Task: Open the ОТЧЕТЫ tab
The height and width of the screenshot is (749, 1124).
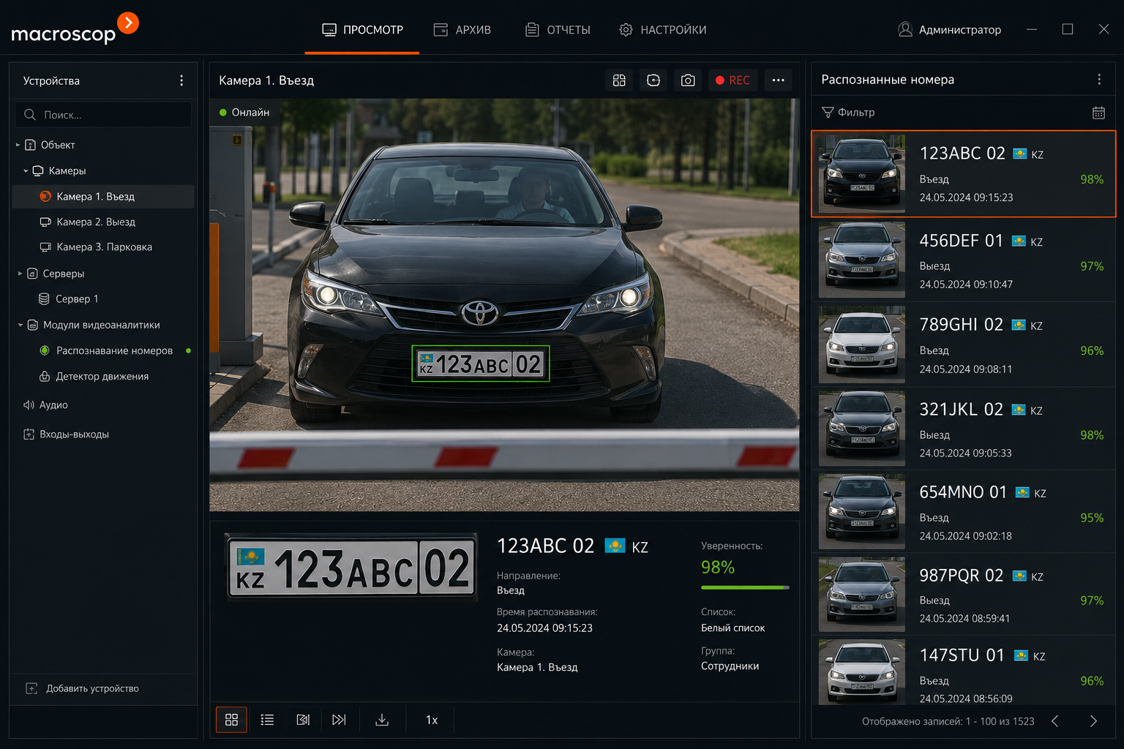Action: point(558,30)
